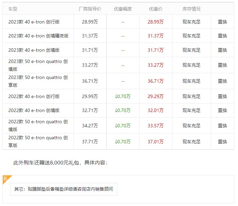
Task: Click ↓0.70万 discount in the 34.27万 row
Action: tap(123, 126)
